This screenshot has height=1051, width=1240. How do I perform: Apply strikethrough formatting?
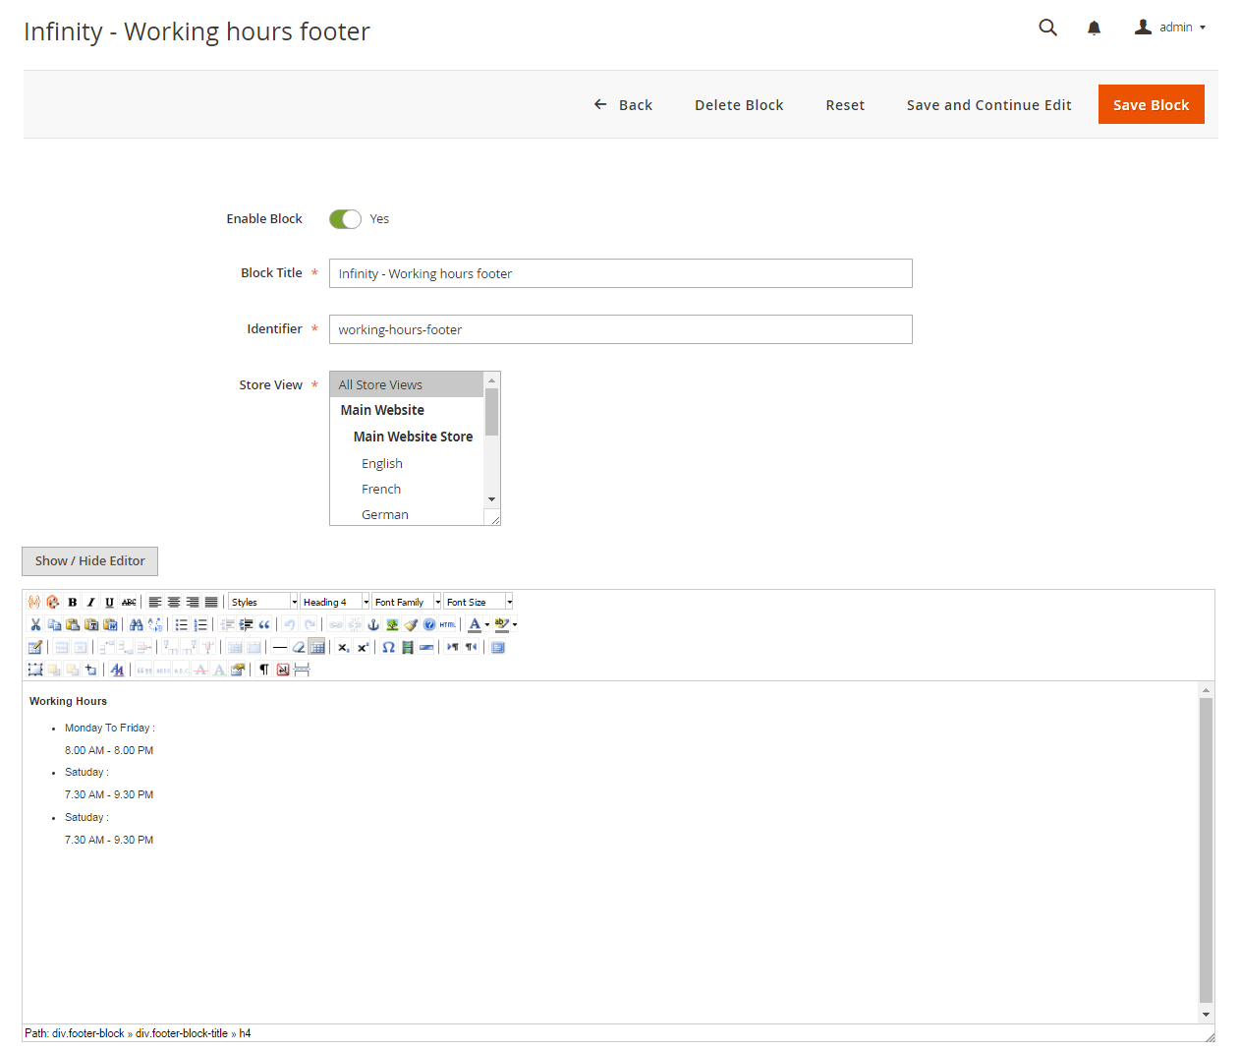pyautogui.click(x=129, y=602)
